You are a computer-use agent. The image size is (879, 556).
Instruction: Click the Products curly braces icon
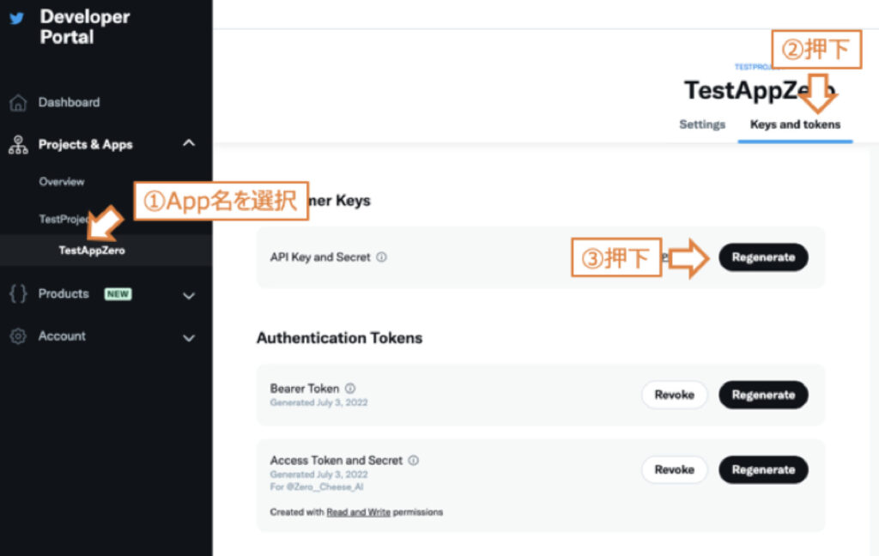18,293
